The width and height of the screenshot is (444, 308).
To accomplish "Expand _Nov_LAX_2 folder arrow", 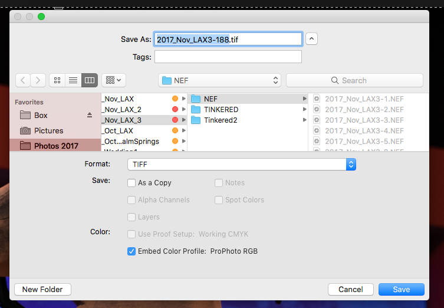I will coord(184,109).
